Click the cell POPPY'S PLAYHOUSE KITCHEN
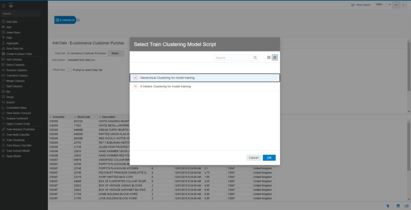411x210 pixels. click(x=124, y=168)
